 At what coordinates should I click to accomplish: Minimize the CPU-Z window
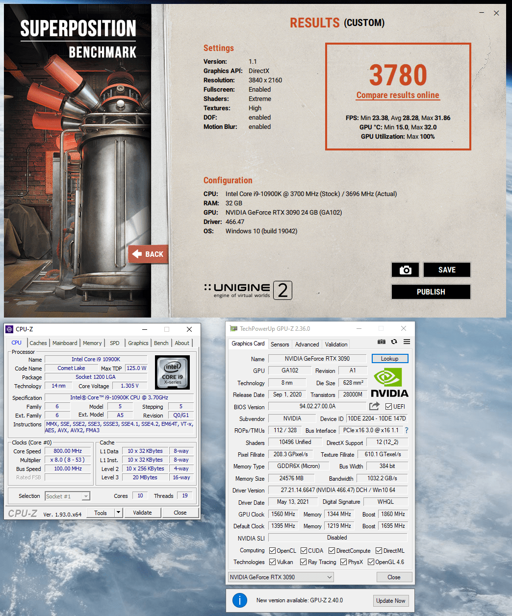click(145, 329)
